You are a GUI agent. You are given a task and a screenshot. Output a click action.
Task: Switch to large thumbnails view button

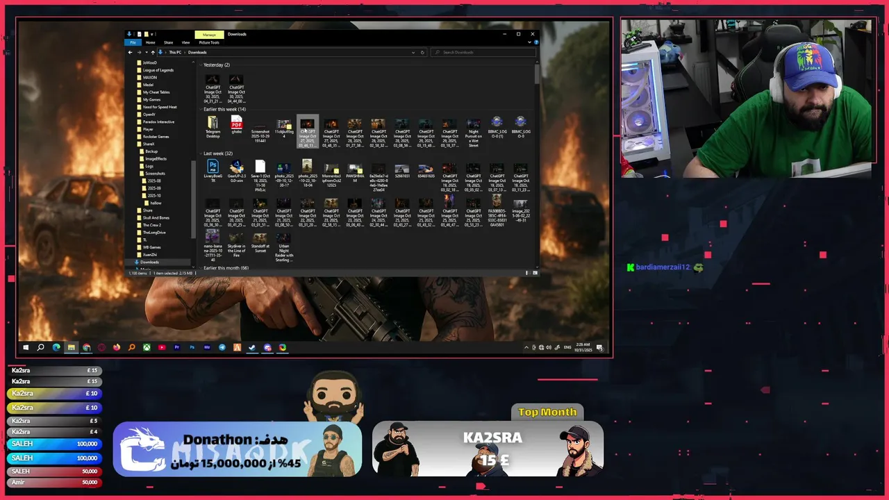tap(535, 273)
